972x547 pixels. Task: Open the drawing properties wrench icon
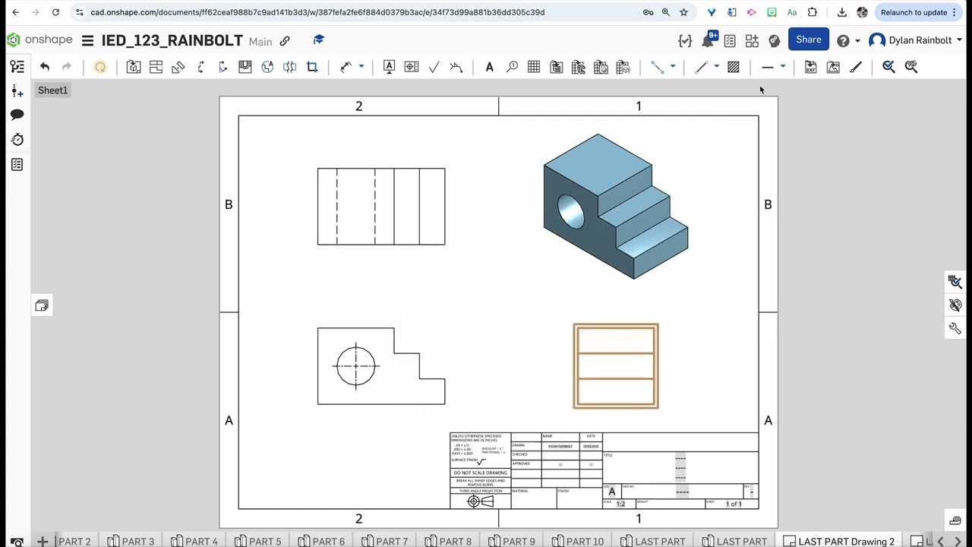tap(955, 328)
